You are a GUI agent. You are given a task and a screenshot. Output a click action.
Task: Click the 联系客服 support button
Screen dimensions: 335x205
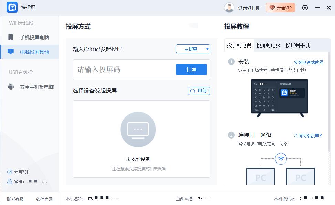(x=15, y=199)
